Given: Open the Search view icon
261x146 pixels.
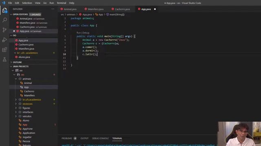Looking at the screenshot, I should coord(4,20).
